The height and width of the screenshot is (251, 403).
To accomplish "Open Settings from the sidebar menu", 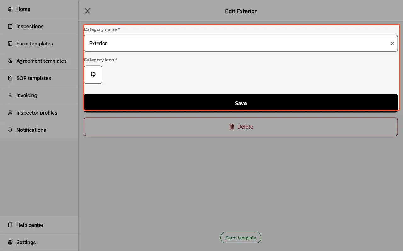I will tap(26, 242).
